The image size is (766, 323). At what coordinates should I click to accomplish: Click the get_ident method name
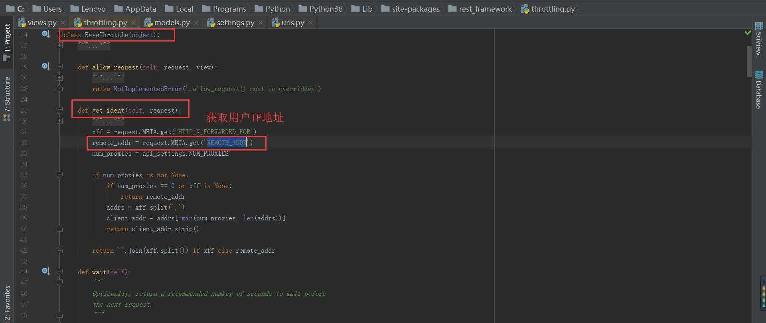[x=108, y=110]
